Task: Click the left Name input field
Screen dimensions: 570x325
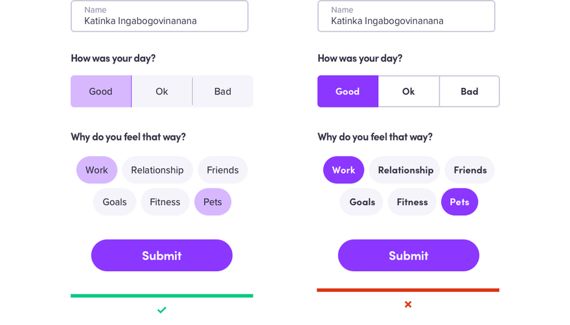Action: point(159,16)
